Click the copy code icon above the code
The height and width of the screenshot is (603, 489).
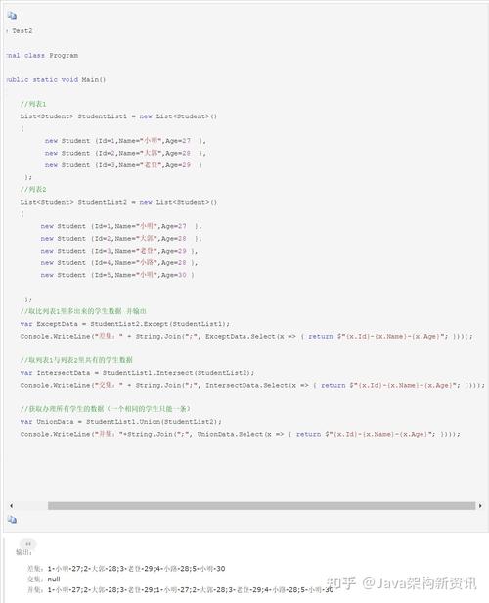tap(12, 16)
